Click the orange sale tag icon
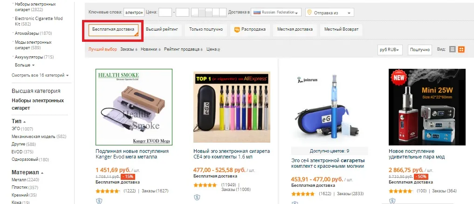 (237, 30)
